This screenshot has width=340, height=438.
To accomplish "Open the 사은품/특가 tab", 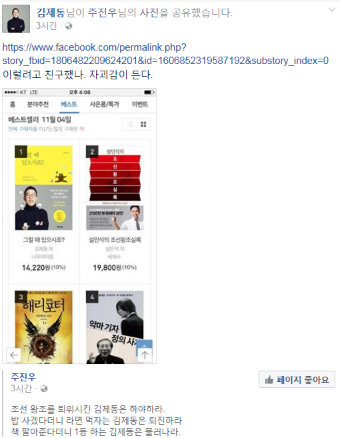I will click(104, 104).
